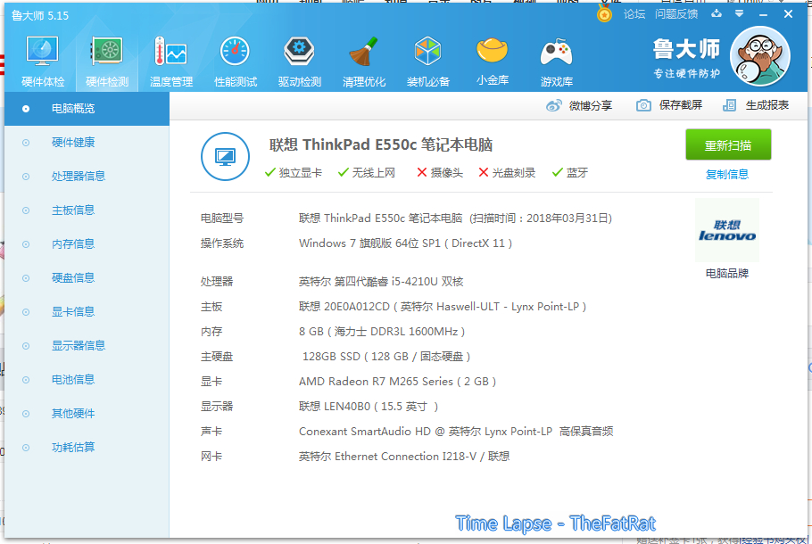Open the title bar dropdown menu arrow
Viewport: 812px width, 544px height.
point(740,13)
